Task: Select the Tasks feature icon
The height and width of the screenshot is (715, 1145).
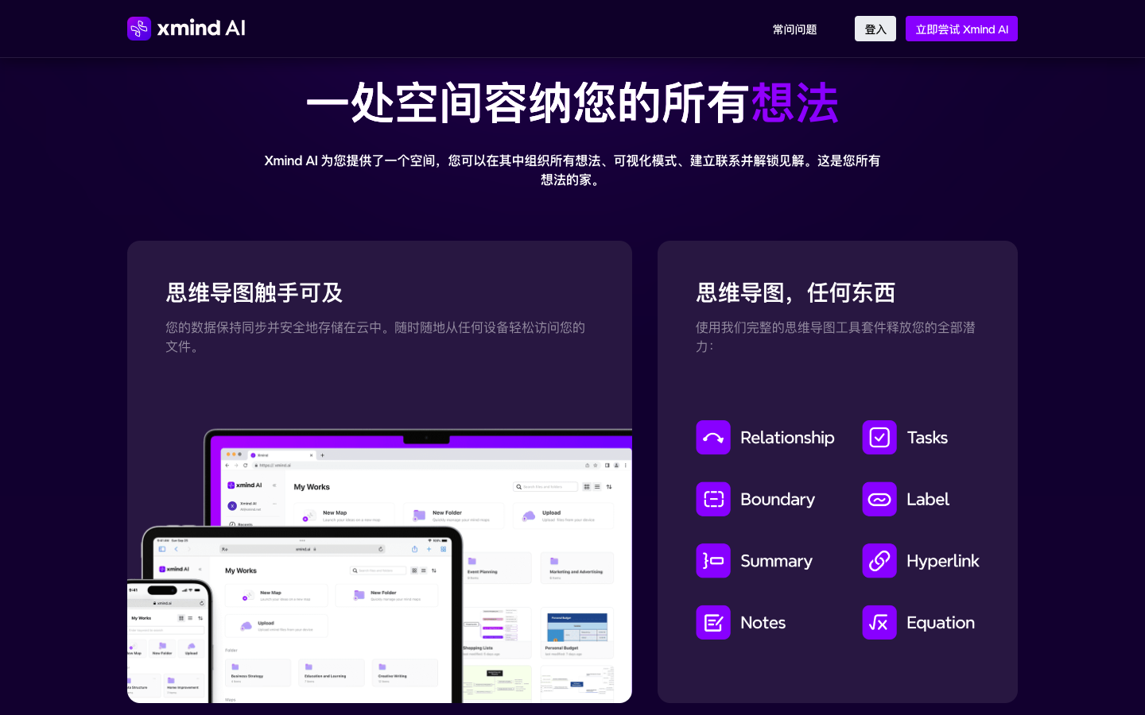Action: pos(879,437)
